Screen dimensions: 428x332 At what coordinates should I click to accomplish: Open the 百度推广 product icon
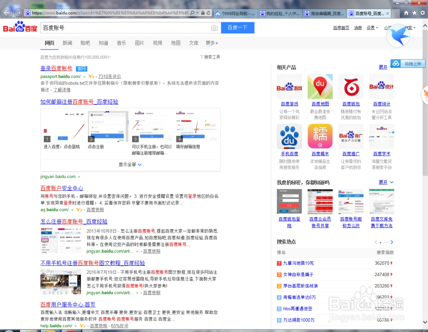pos(351,136)
